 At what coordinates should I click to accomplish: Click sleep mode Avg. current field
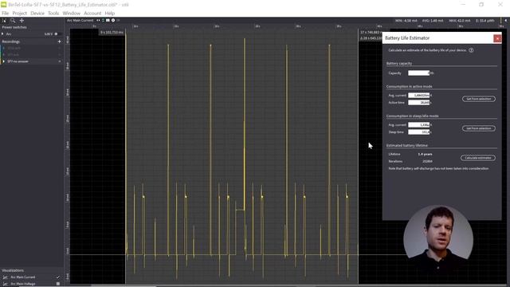tap(419, 125)
